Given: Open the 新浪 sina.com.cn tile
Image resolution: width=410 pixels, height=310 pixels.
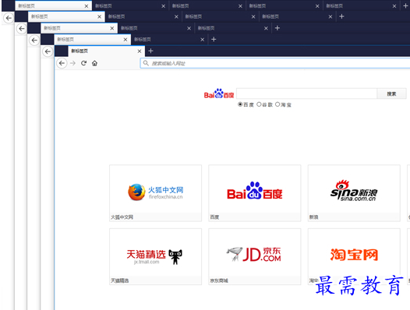Looking at the screenshot, I should tap(354, 193).
